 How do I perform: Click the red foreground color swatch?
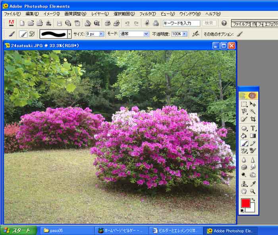tap(245, 203)
